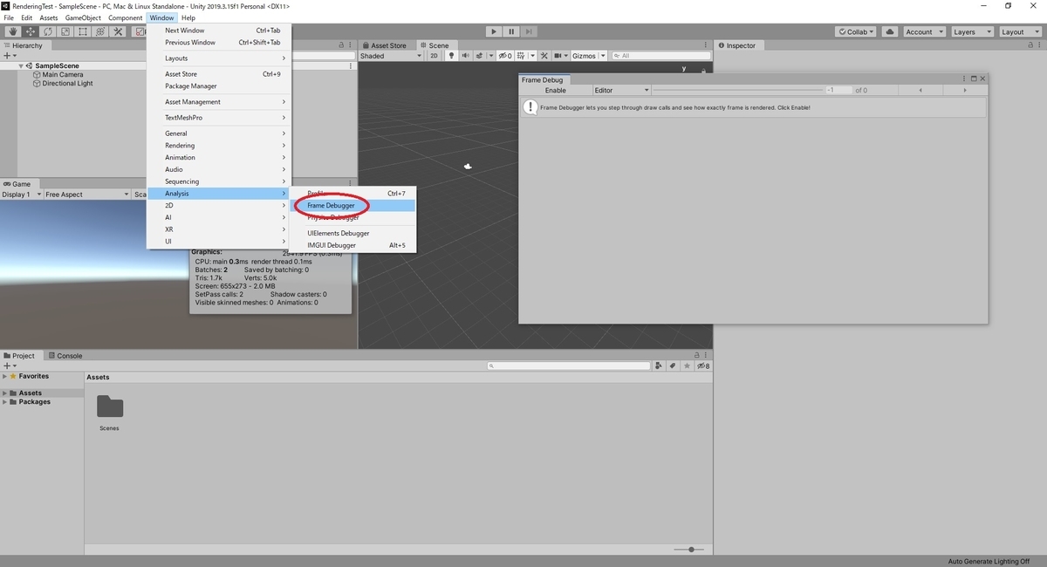Image resolution: width=1047 pixels, height=567 pixels.
Task: Click the Project search field
Action: point(567,365)
